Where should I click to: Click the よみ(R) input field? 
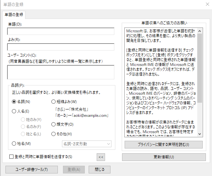61,47
